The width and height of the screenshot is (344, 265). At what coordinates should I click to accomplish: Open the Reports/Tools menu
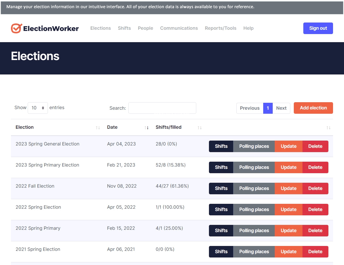coord(220,28)
